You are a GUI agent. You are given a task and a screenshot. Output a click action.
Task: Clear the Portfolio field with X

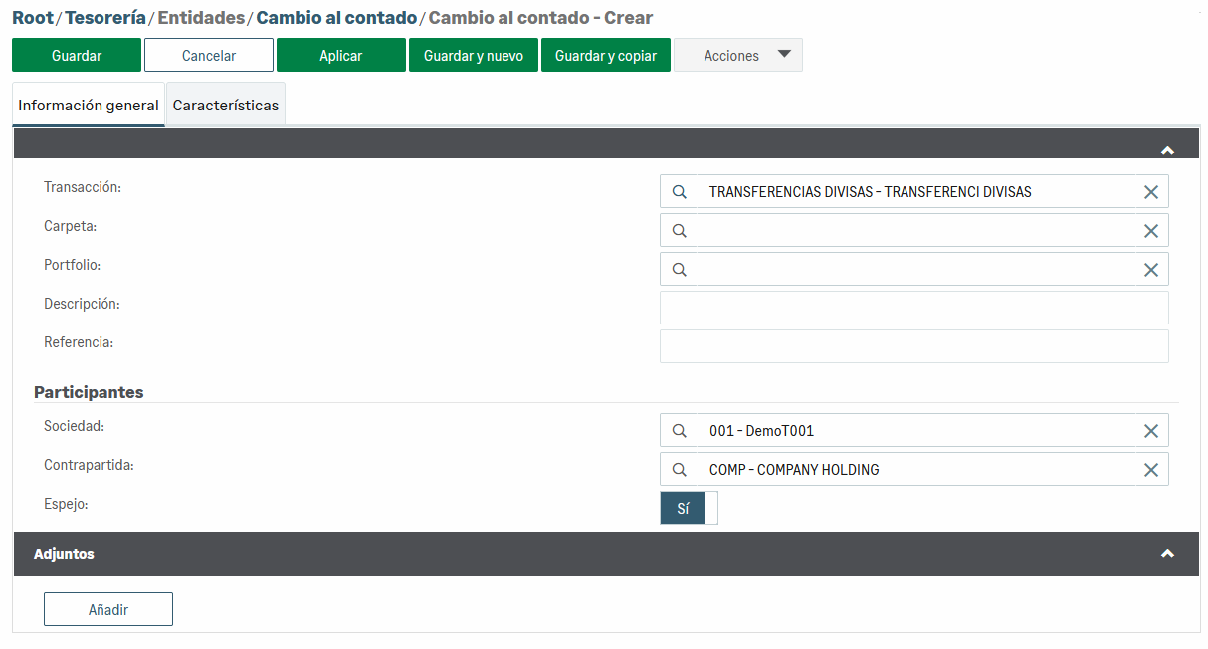(x=1150, y=270)
